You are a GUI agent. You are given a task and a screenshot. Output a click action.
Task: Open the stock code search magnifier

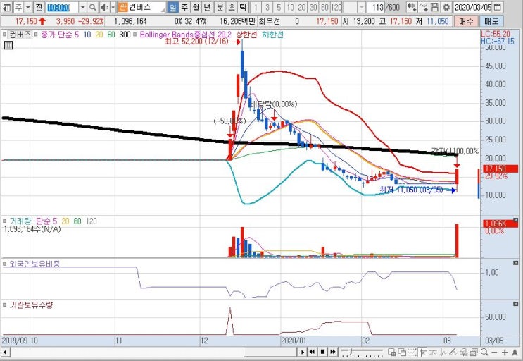93,7
